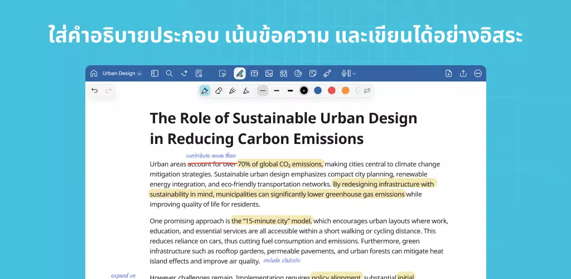The width and height of the screenshot is (571, 279).
Task: Pick the red color swatch
Action: 331,91
